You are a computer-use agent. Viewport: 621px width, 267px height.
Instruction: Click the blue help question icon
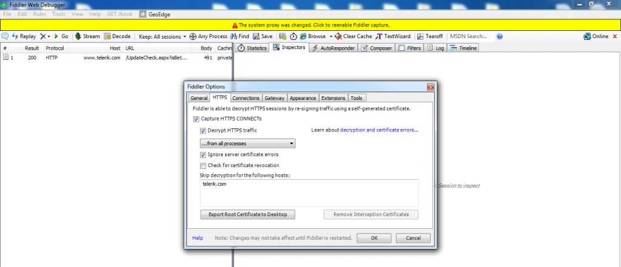coord(500,36)
